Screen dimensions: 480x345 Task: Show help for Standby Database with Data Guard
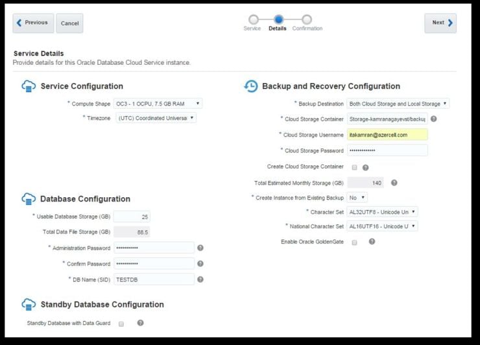tap(140, 323)
